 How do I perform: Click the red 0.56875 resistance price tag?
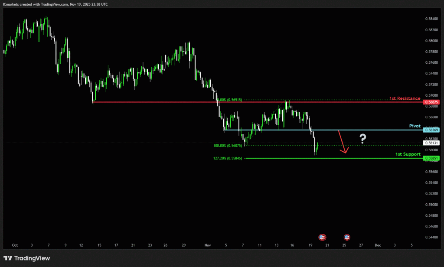432,102
